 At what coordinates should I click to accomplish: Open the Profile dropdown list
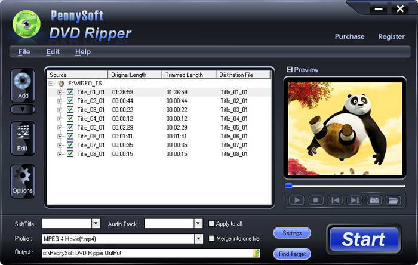[x=198, y=239]
